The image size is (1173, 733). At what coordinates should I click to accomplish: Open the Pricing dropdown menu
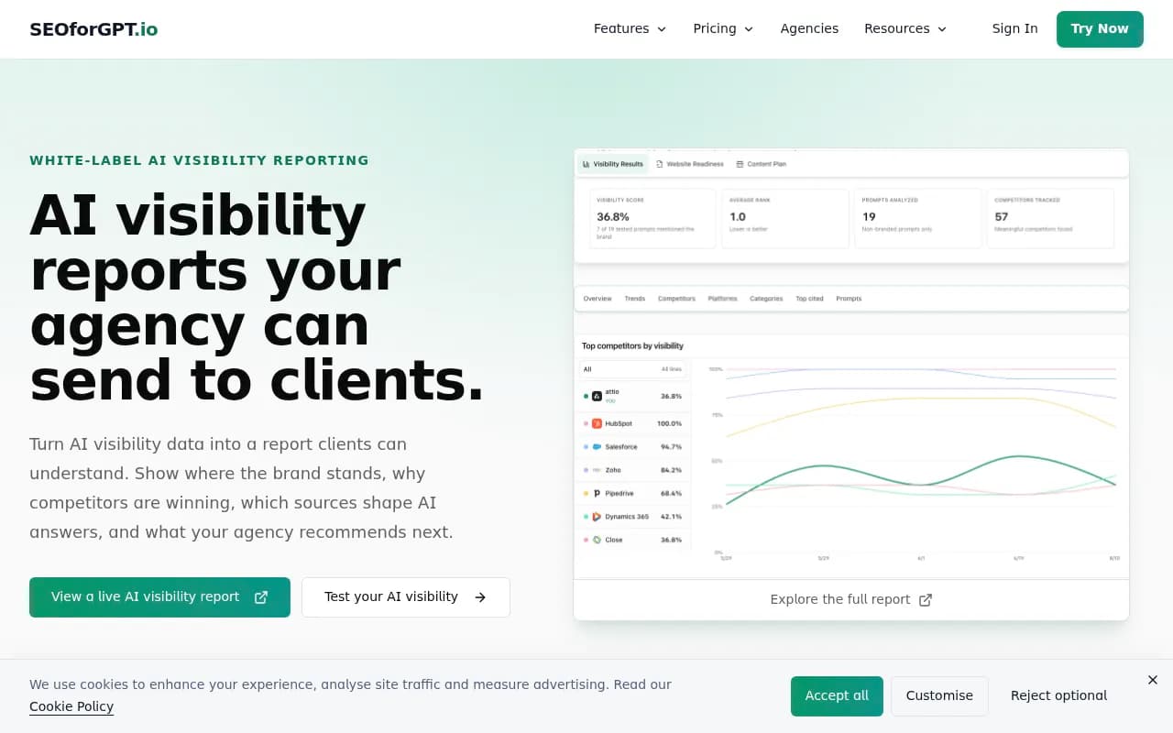point(723,28)
